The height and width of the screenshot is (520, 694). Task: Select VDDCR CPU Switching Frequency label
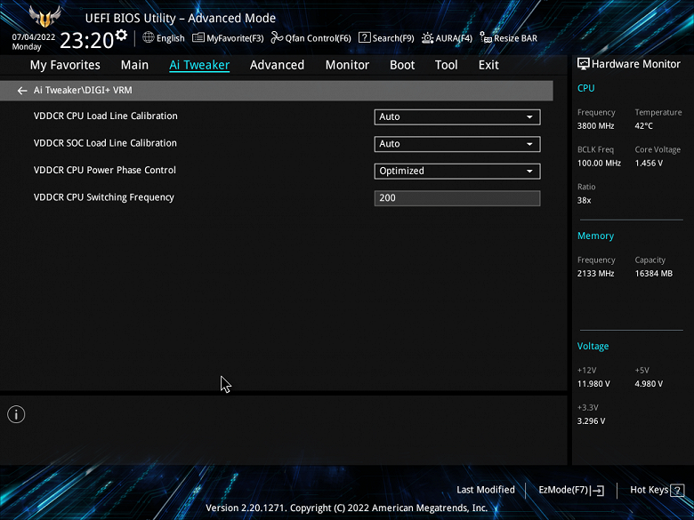[103, 197]
